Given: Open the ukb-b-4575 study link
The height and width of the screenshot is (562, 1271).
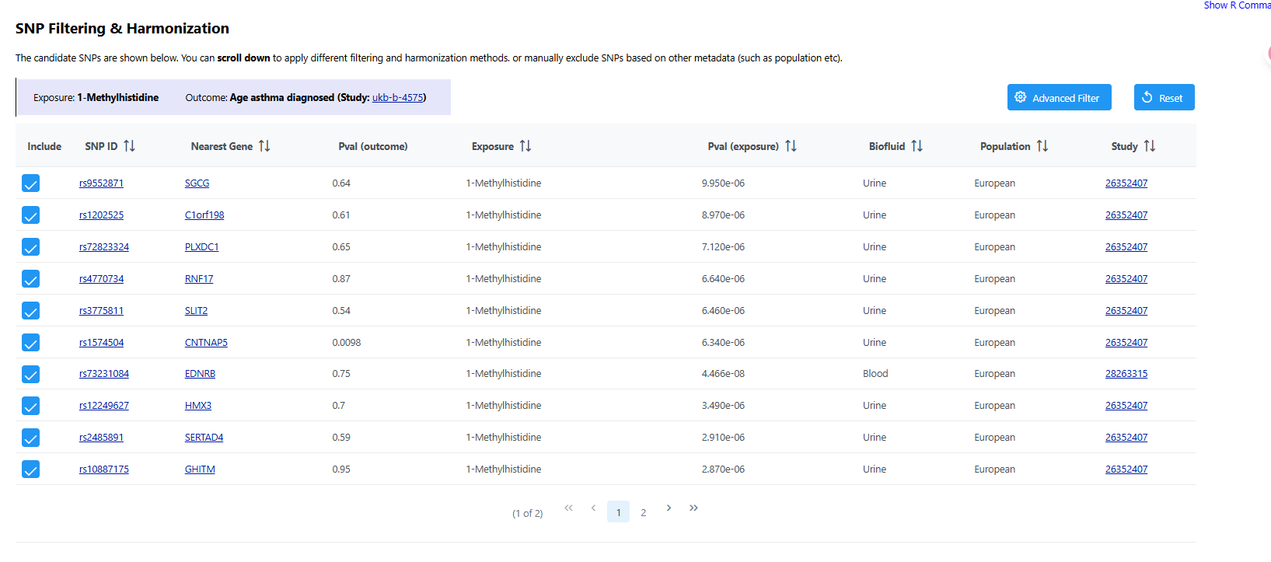Looking at the screenshot, I should (397, 98).
